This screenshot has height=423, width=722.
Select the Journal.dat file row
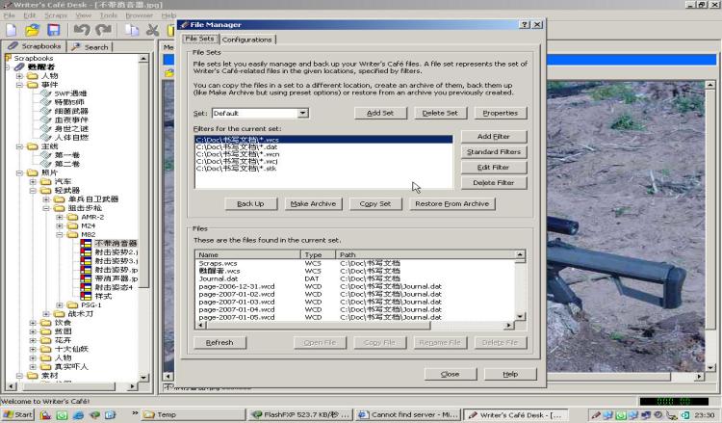tap(354, 278)
